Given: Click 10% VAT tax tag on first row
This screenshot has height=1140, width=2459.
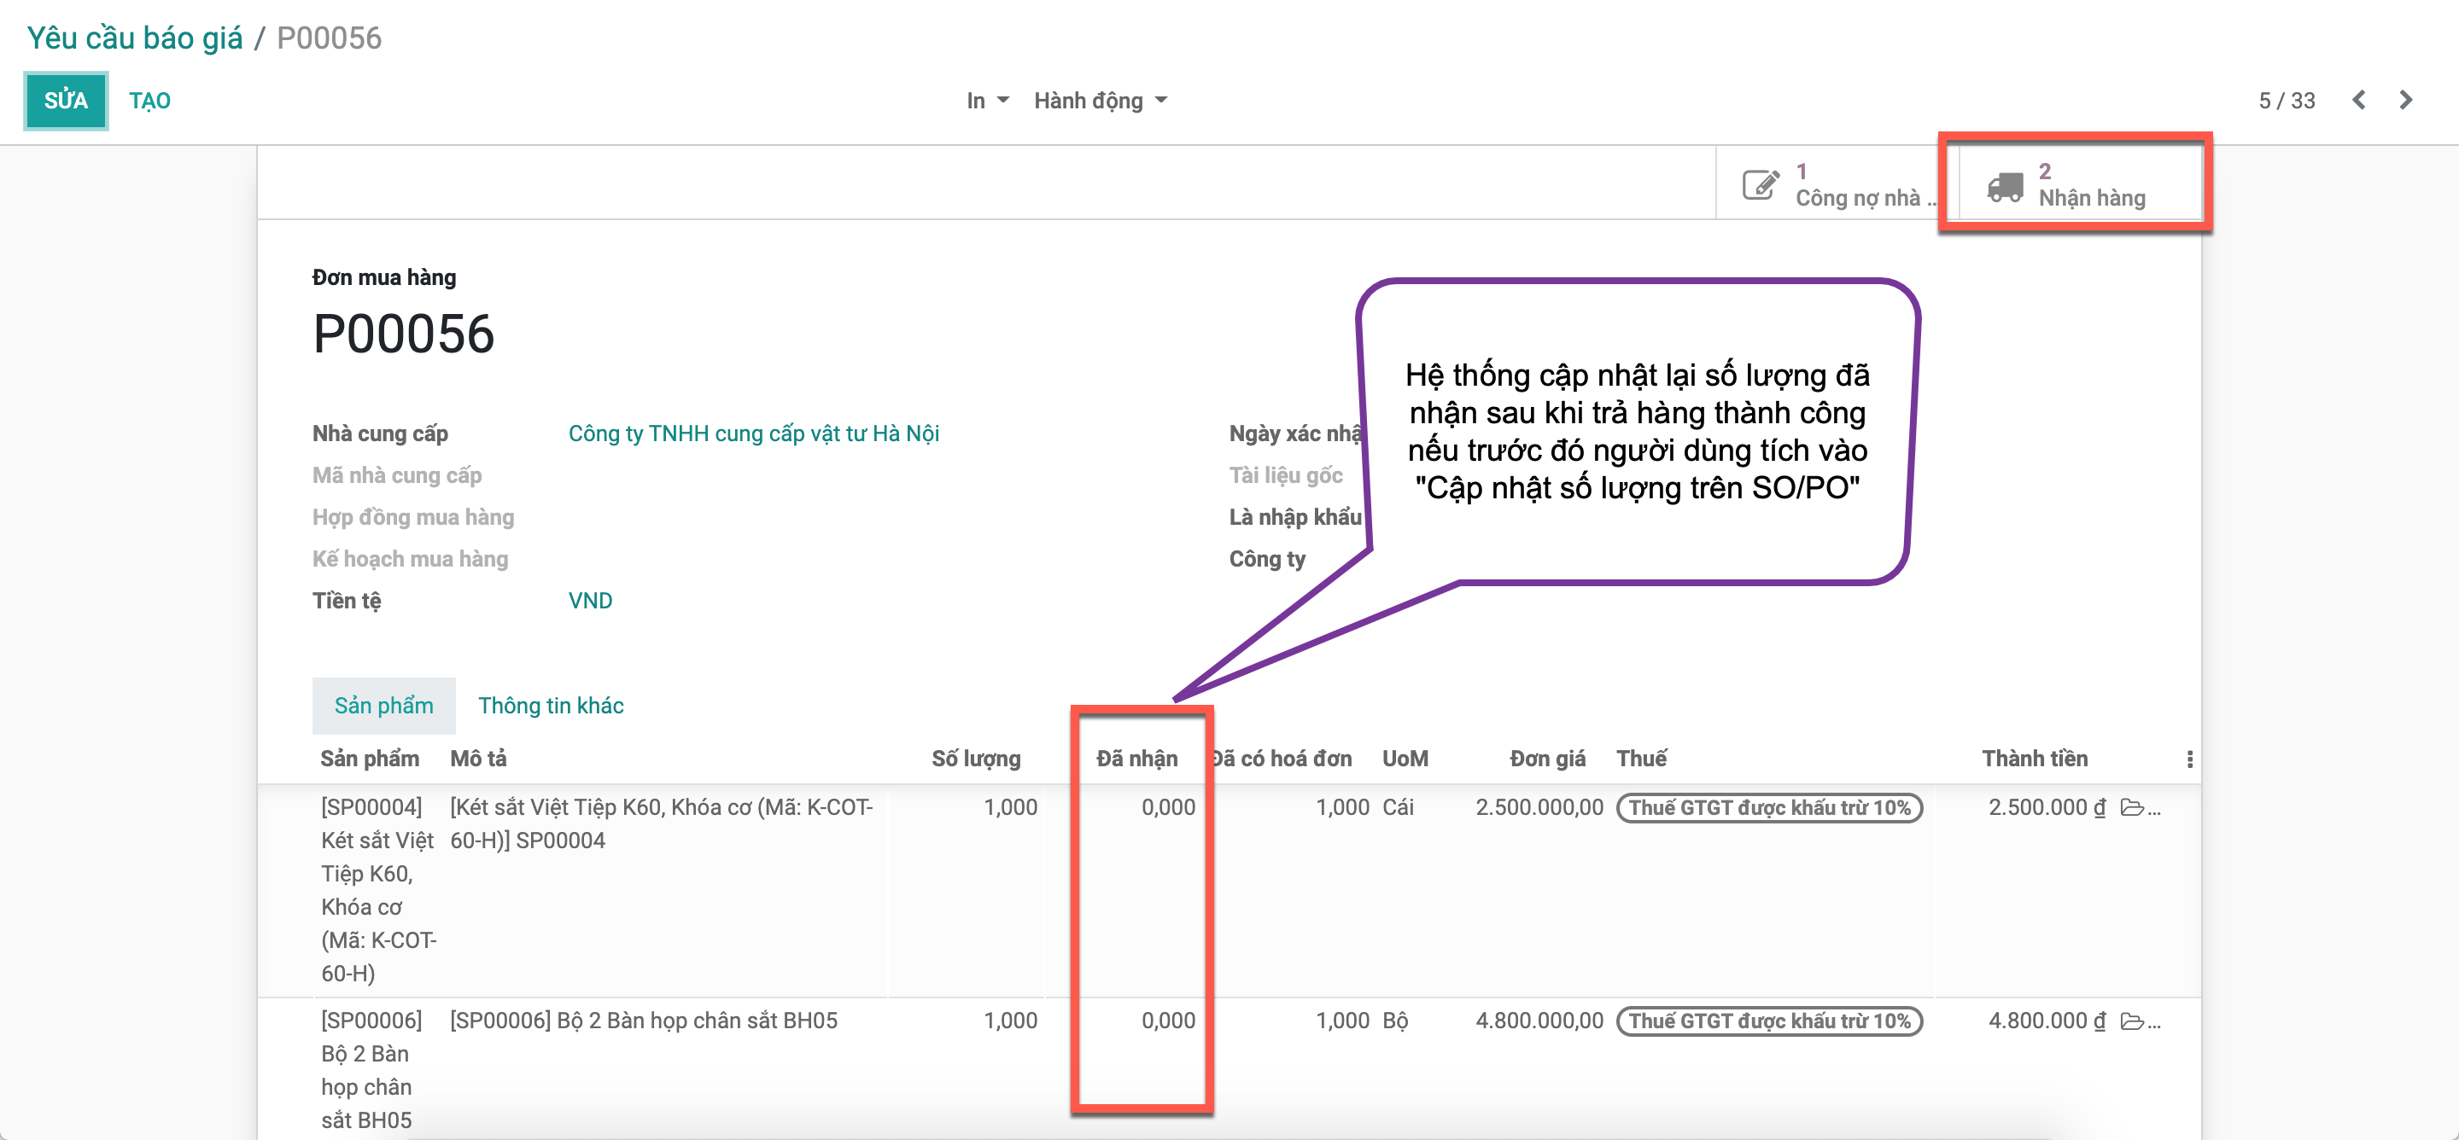Looking at the screenshot, I should 1769,808.
